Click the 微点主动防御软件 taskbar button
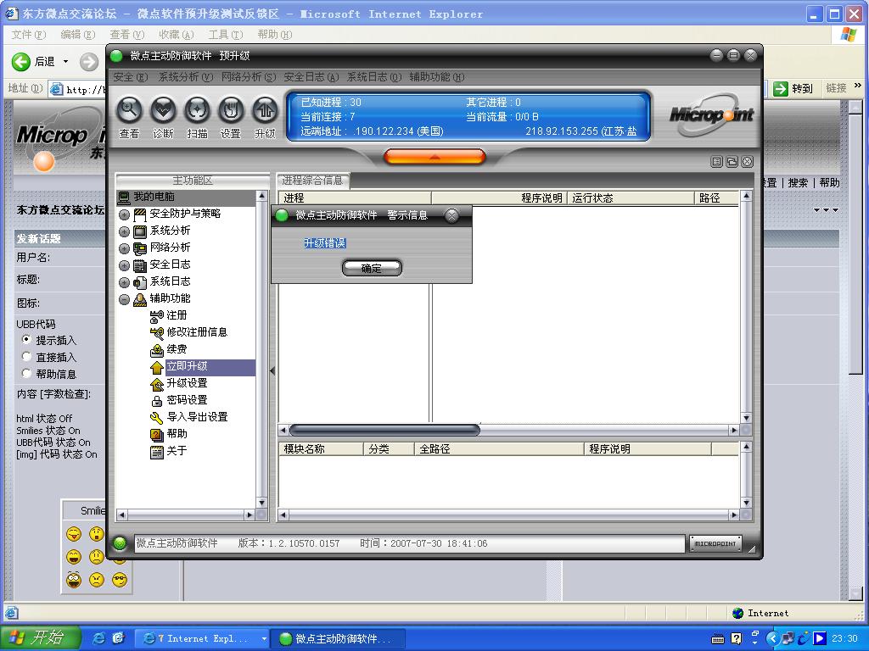The height and width of the screenshot is (651, 869). click(x=339, y=639)
